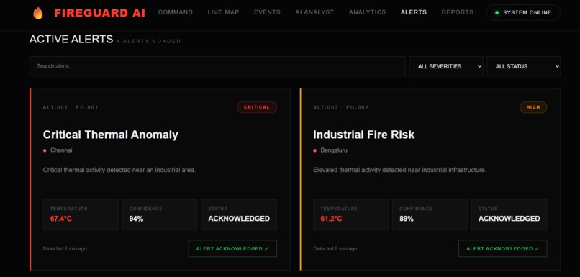The height and width of the screenshot is (277, 580).
Task: Click Alert Acknowledged button on Chennai alert
Action: coord(232,248)
